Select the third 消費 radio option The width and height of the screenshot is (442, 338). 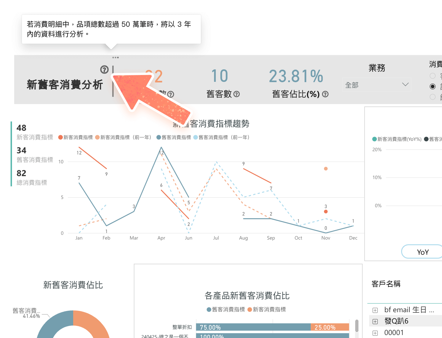click(433, 97)
